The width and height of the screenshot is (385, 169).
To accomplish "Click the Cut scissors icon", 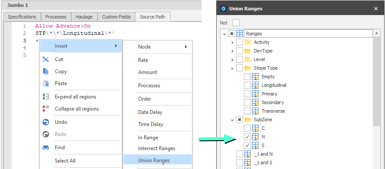I will coord(46,59).
